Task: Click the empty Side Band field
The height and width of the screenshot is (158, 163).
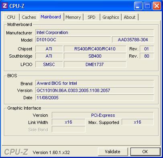Action: pos(69,129)
